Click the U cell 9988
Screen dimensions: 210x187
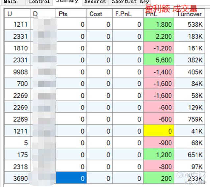(x=17, y=71)
